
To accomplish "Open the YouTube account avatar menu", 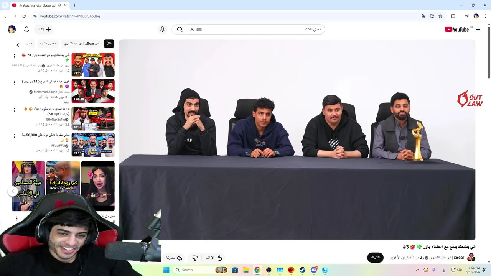I will coord(12,30).
